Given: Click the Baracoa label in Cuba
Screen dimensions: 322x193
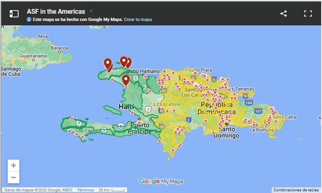Looking at the screenshot, I should click(x=60, y=48).
